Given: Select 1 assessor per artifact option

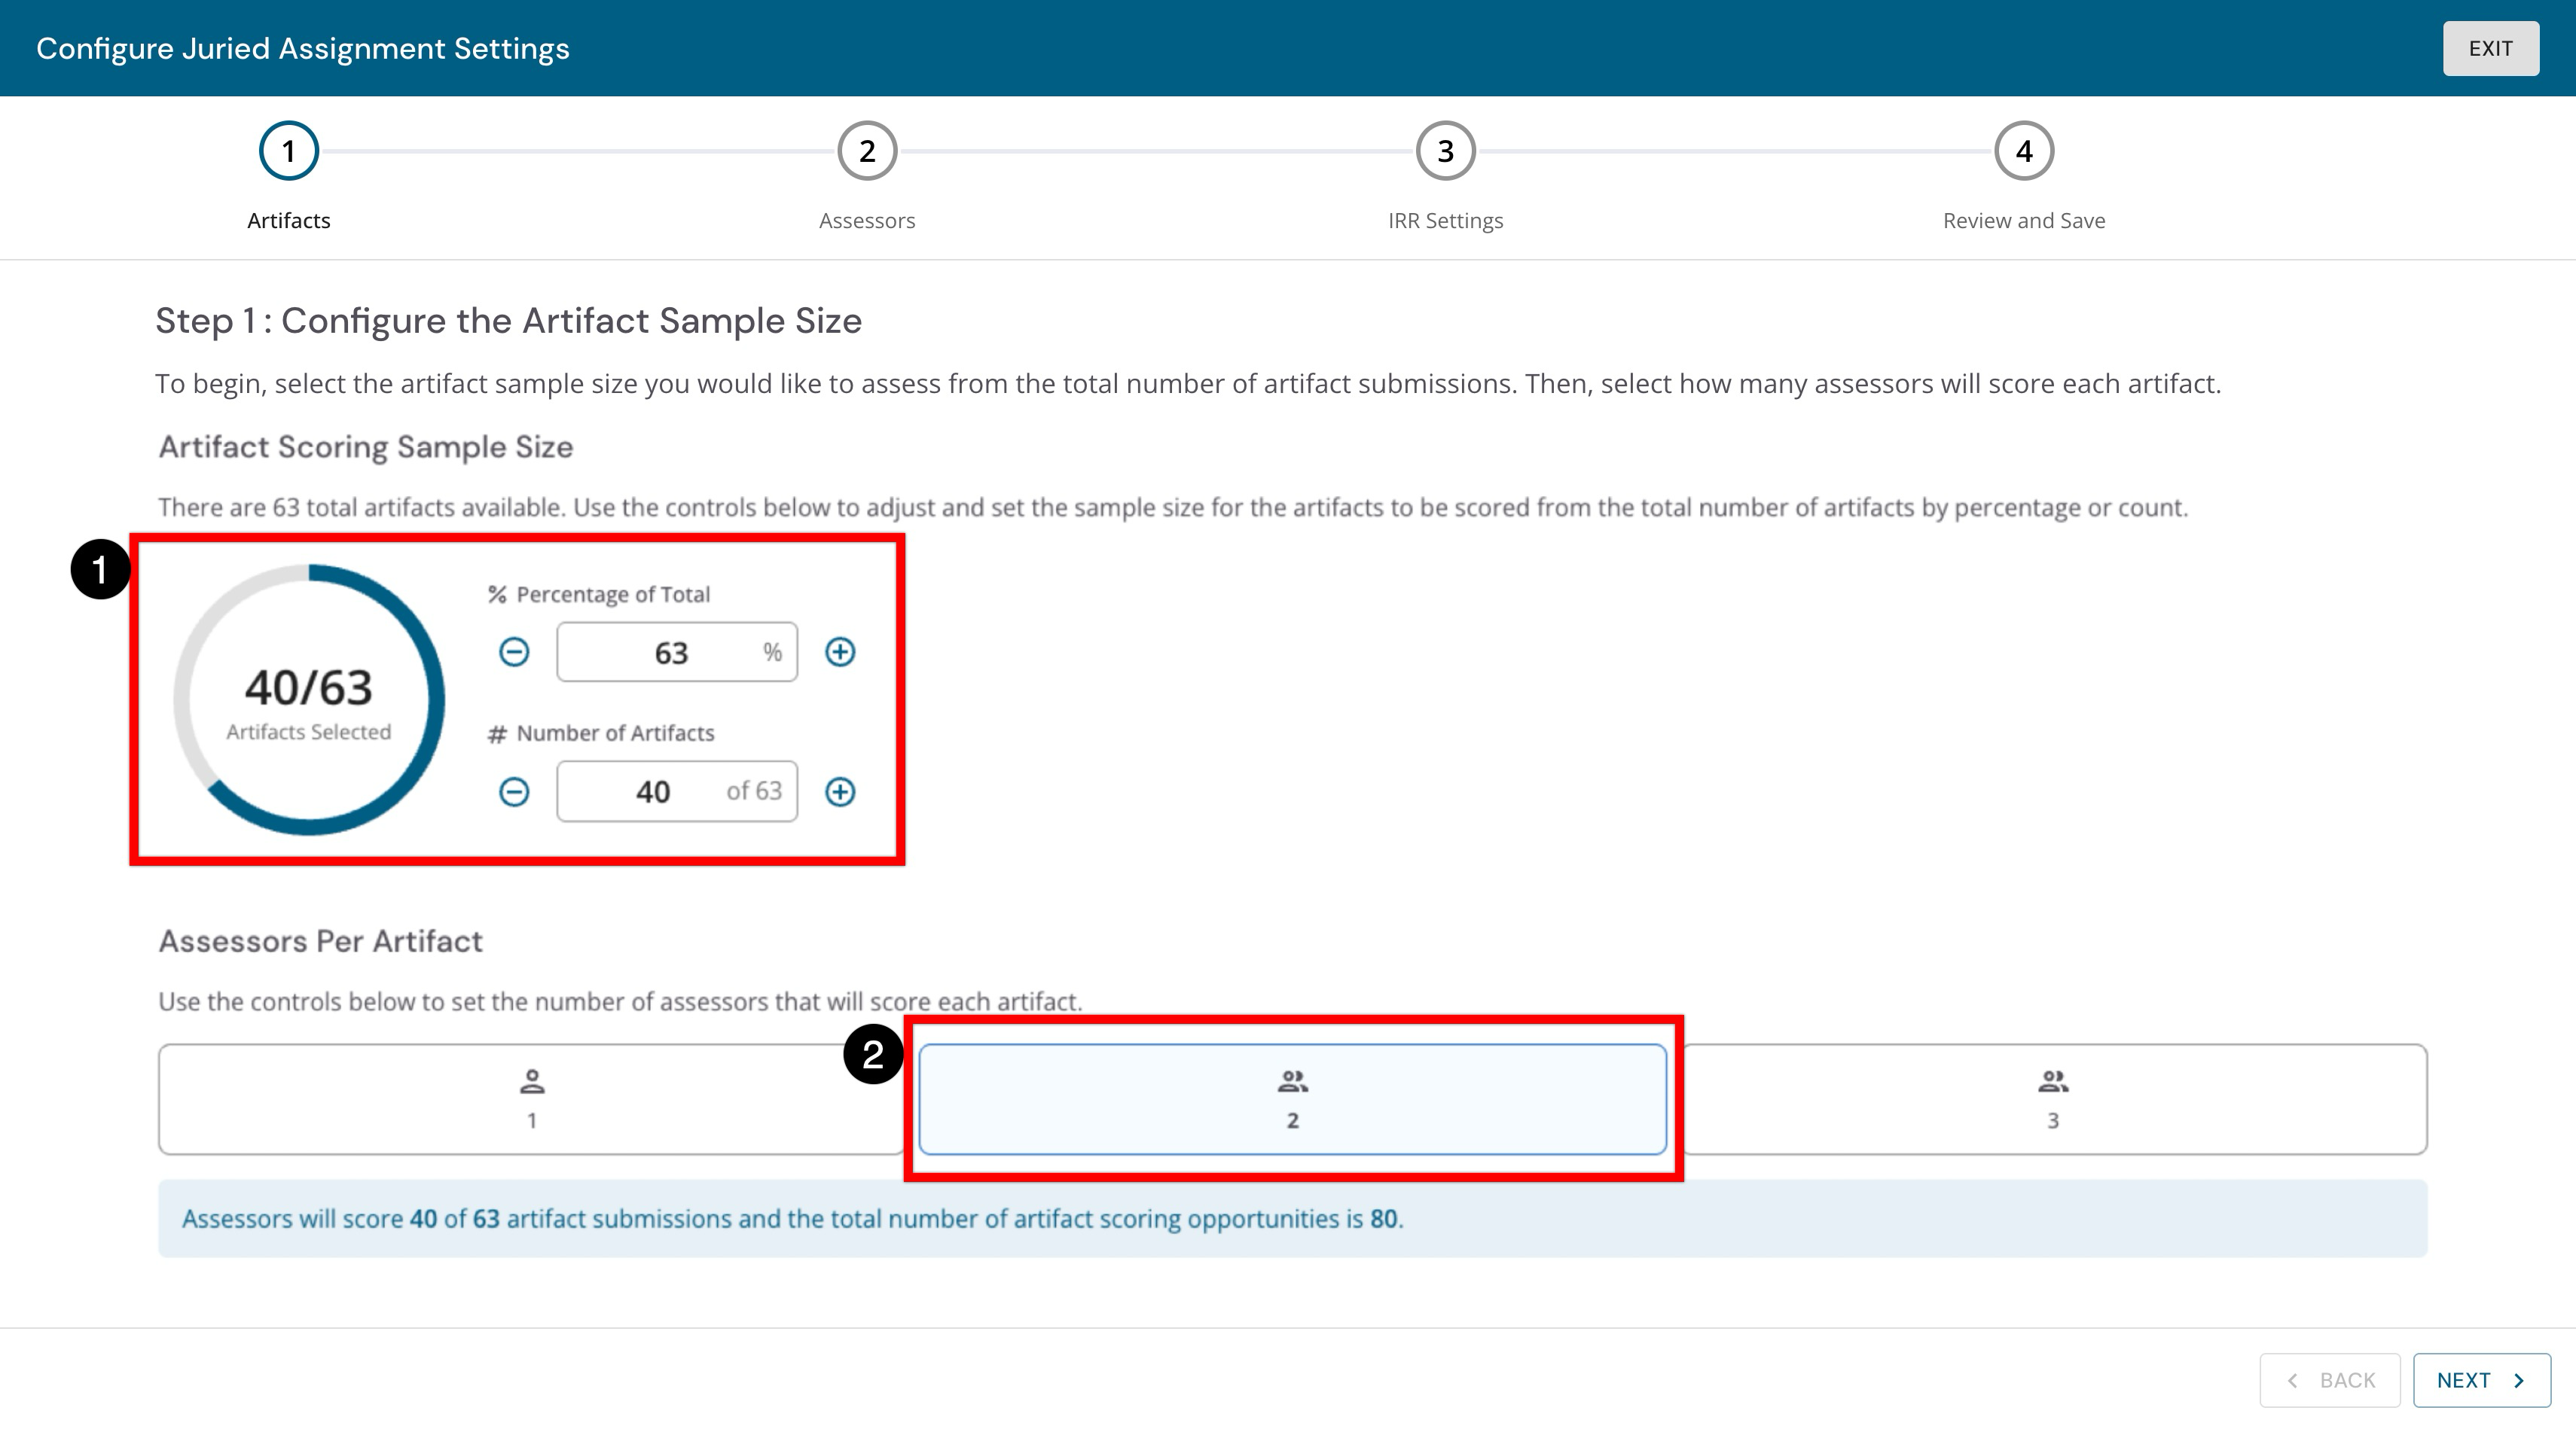Looking at the screenshot, I should point(532,1099).
